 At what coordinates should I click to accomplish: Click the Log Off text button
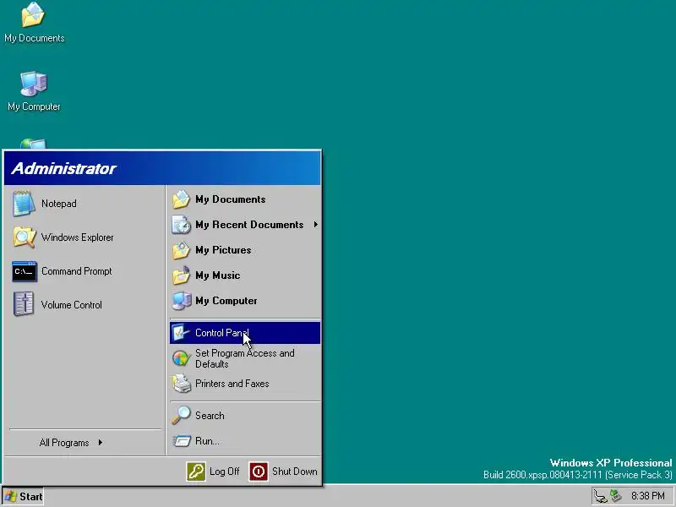(225, 472)
